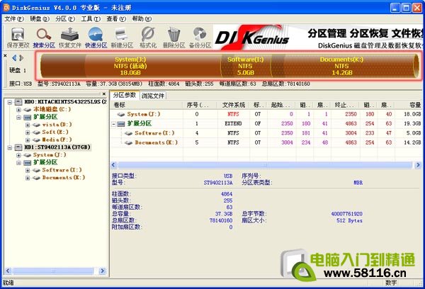Expand the 本地磁盘(C:) tree node
Screen dimensions: 425x289
18,108
